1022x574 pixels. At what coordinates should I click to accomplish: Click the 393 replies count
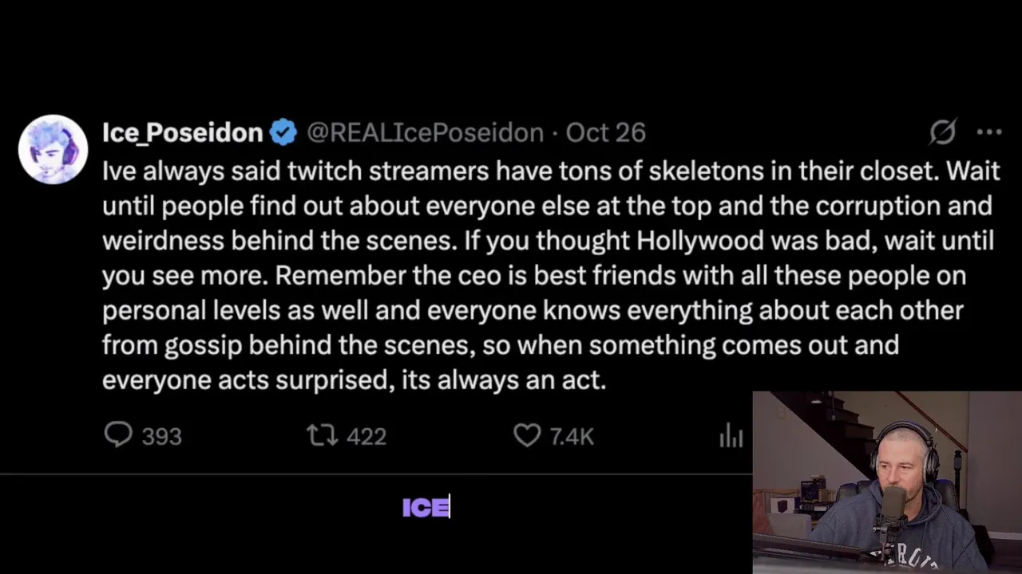tap(161, 437)
